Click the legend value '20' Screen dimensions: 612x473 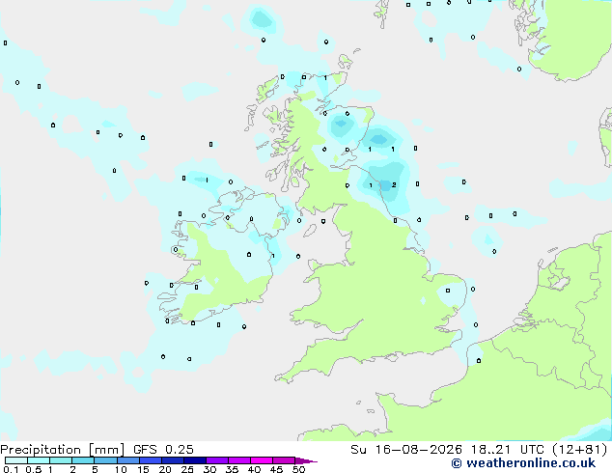click(165, 469)
